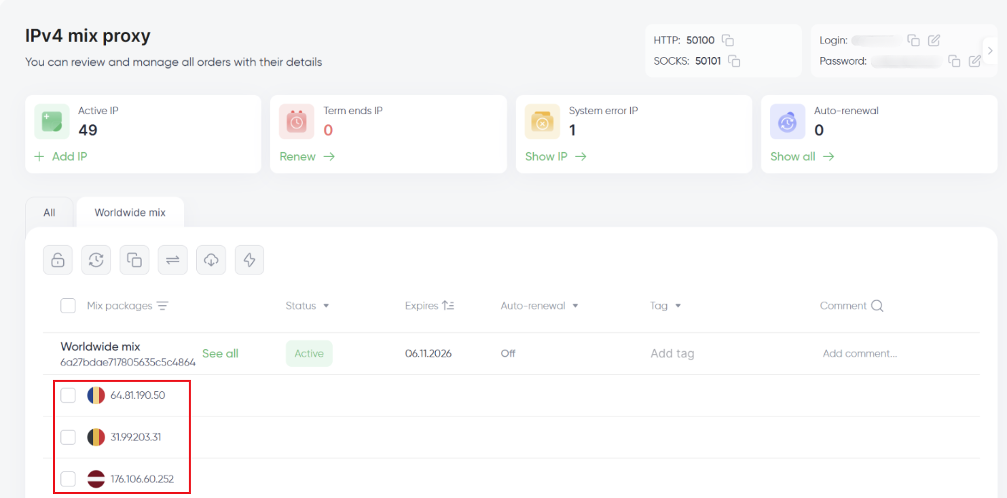The image size is (1007, 498).
Task: Click the Add comment field
Action: [x=860, y=353]
